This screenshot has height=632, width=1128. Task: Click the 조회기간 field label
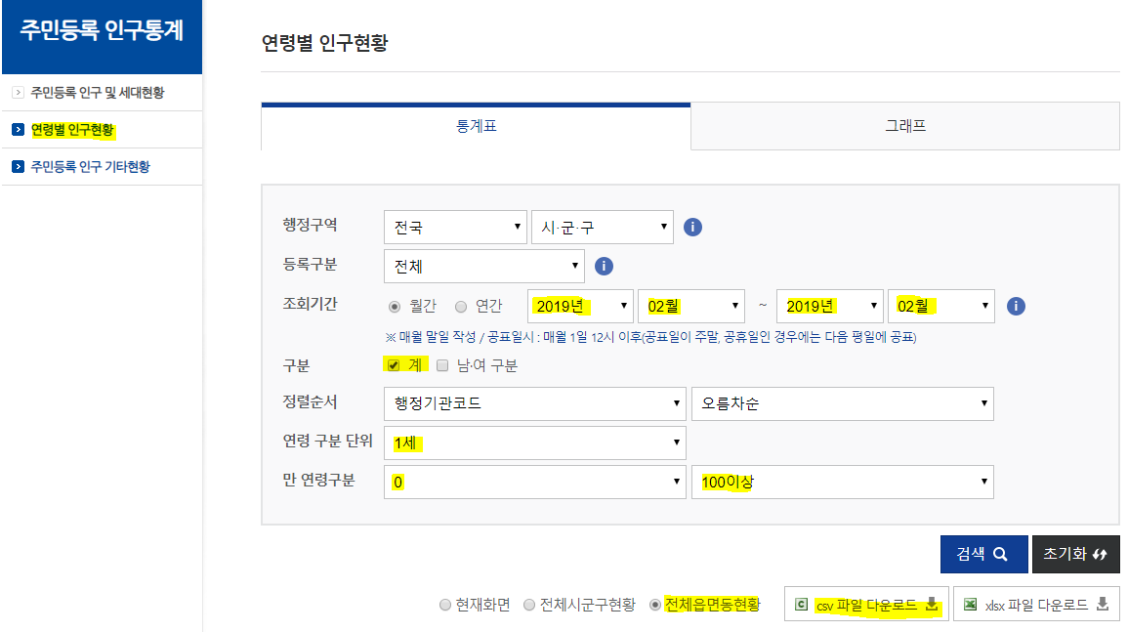coord(310,304)
